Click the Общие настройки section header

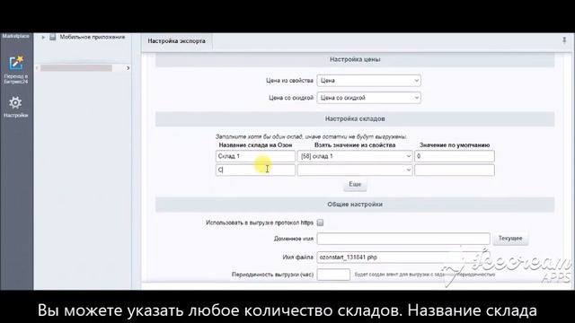pos(355,205)
